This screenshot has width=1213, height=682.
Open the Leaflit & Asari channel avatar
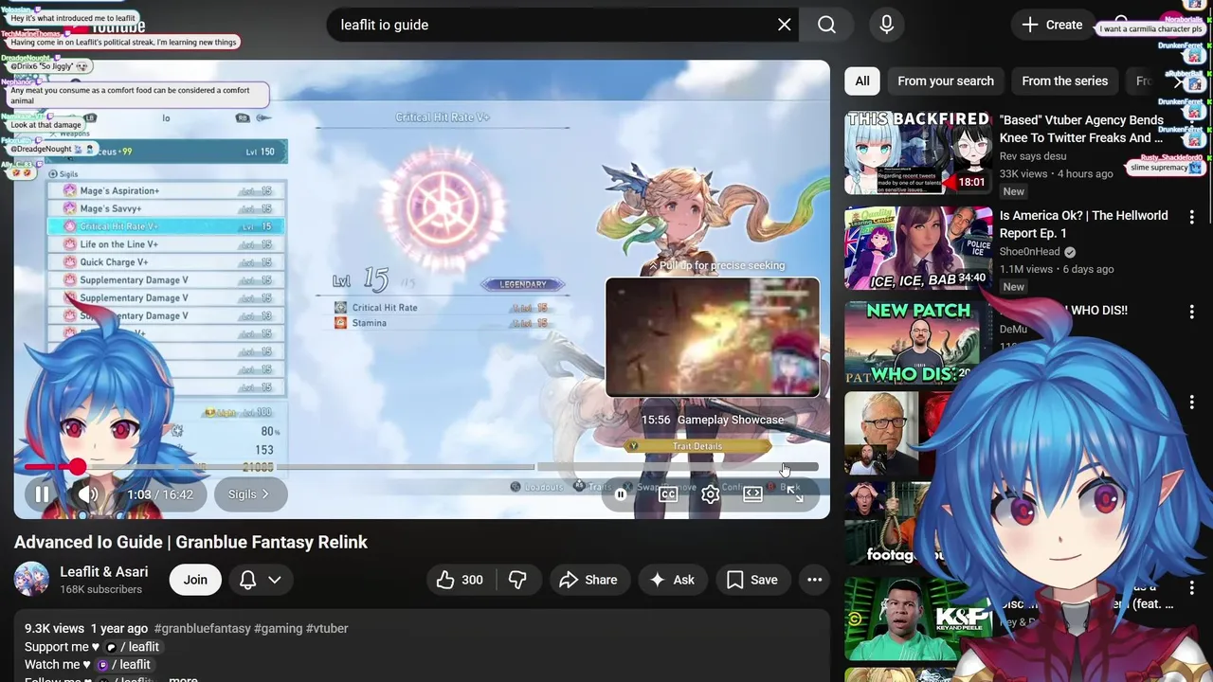(31, 580)
